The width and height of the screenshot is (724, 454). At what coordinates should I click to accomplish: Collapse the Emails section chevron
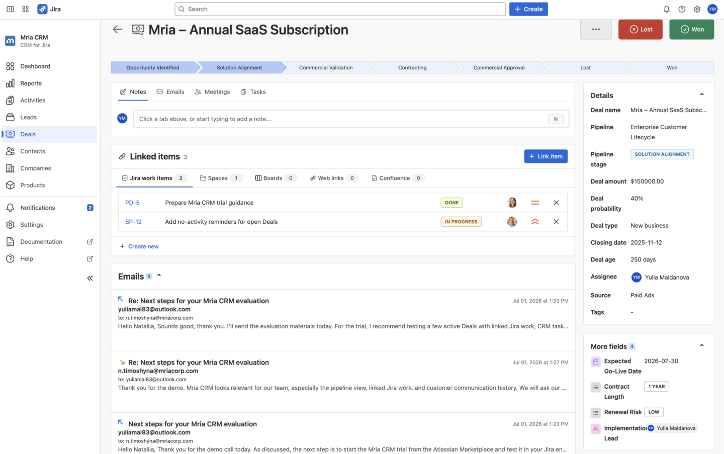[x=159, y=276]
